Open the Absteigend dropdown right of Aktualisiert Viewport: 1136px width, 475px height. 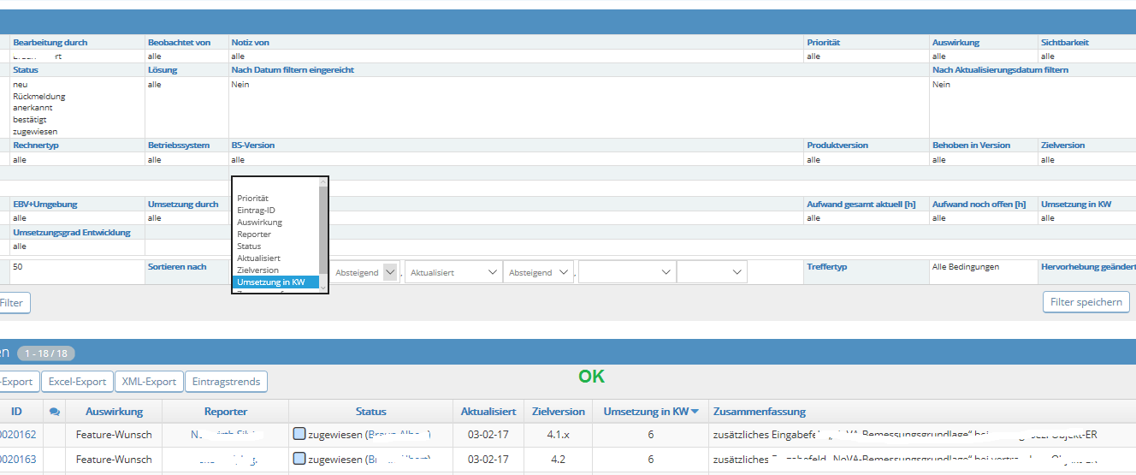point(538,272)
